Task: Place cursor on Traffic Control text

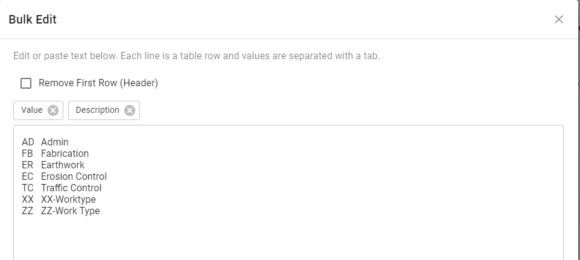Action: pyautogui.click(x=71, y=188)
